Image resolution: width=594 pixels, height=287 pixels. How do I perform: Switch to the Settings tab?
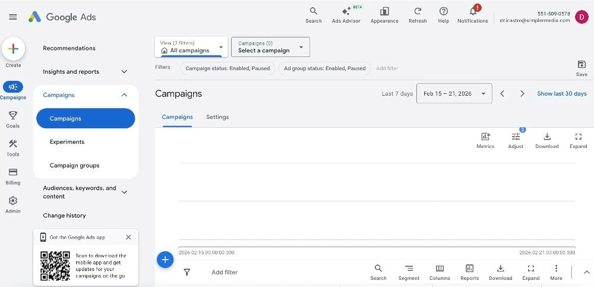click(x=217, y=117)
